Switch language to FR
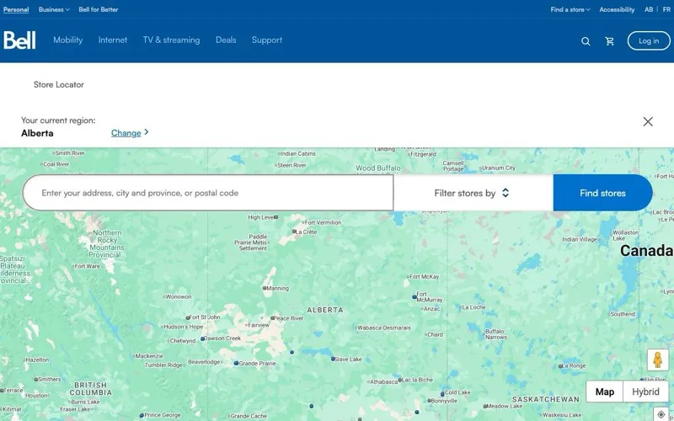 666,9
